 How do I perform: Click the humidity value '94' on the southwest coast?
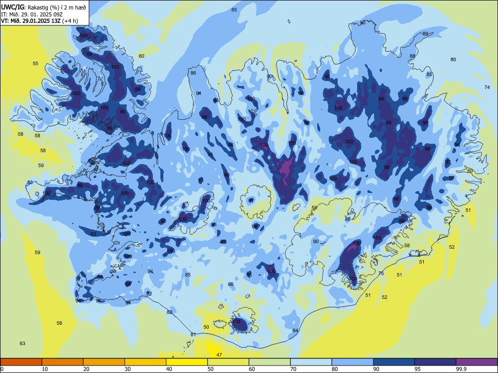(128, 302)
